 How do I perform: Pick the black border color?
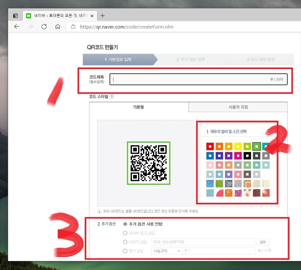(247, 156)
